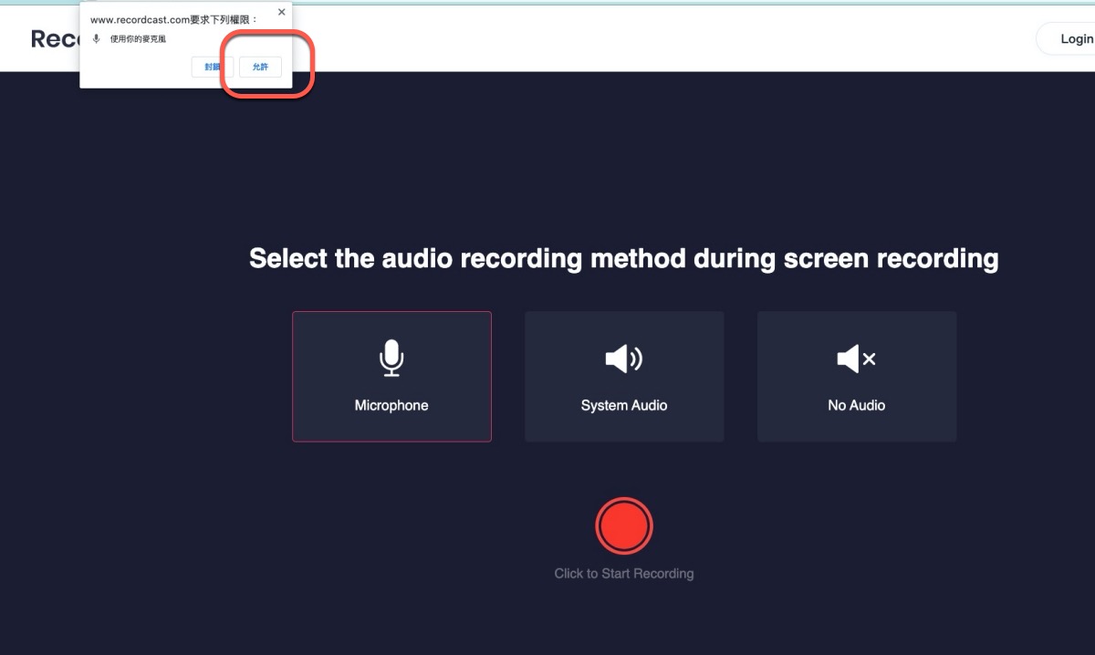Click the 封鎖 (Block) button in permission popup
The width and height of the screenshot is (1095, 655).
pyautogui.click(x=212, y=67)
